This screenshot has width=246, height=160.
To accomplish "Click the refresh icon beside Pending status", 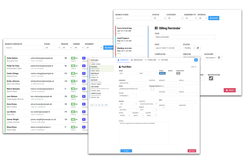I will tap(198, 48).
